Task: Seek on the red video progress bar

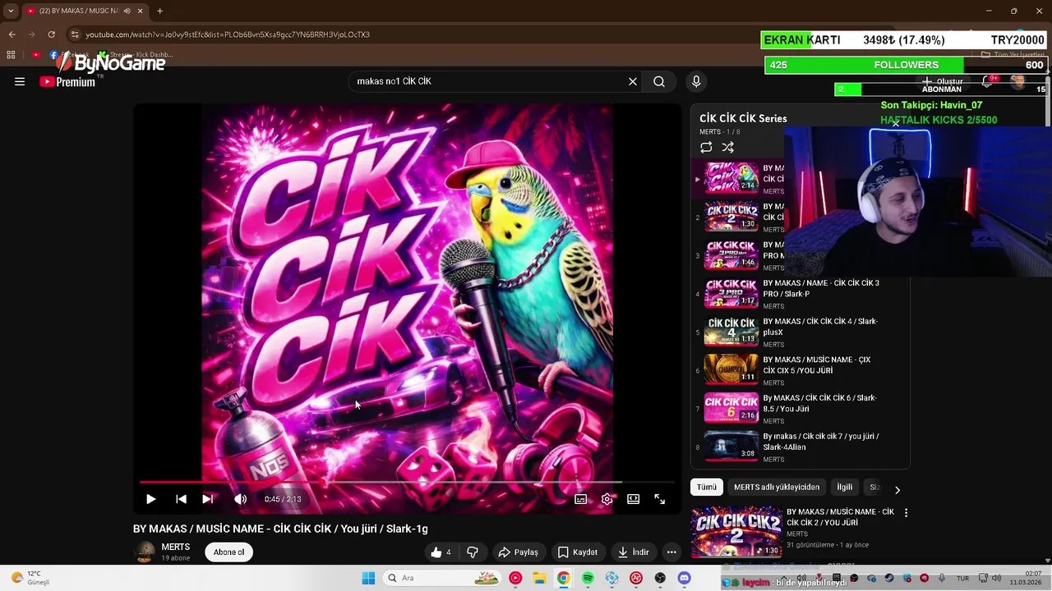Action: click(407, 483)
